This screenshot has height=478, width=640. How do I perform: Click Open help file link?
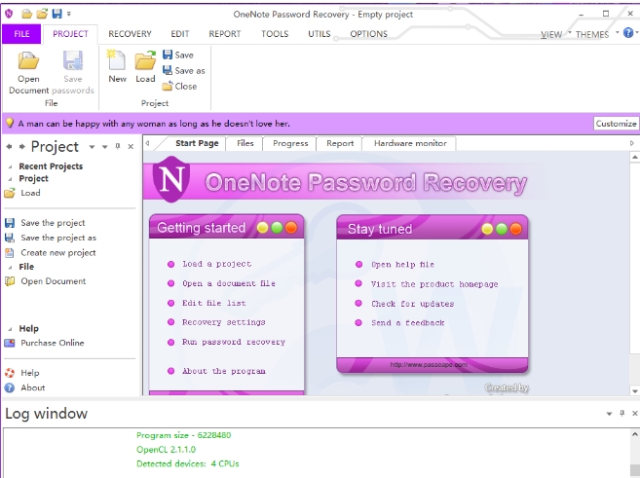(x=402, y=264)
